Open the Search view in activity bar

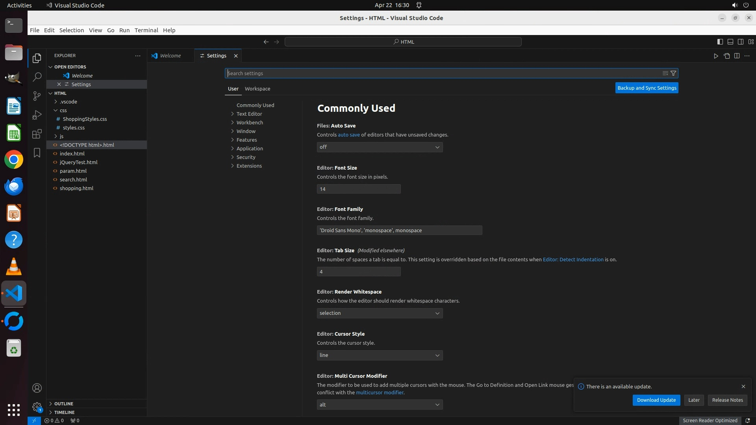pyautogui.click(x=37, y=77)
